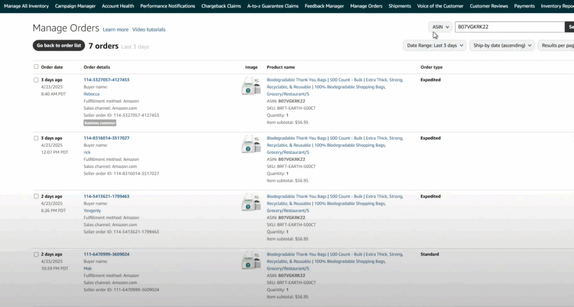The image size is (574, 307).
Task: Open Customer Reviews page
Action: pyautogui.click(x=489, y=6)
